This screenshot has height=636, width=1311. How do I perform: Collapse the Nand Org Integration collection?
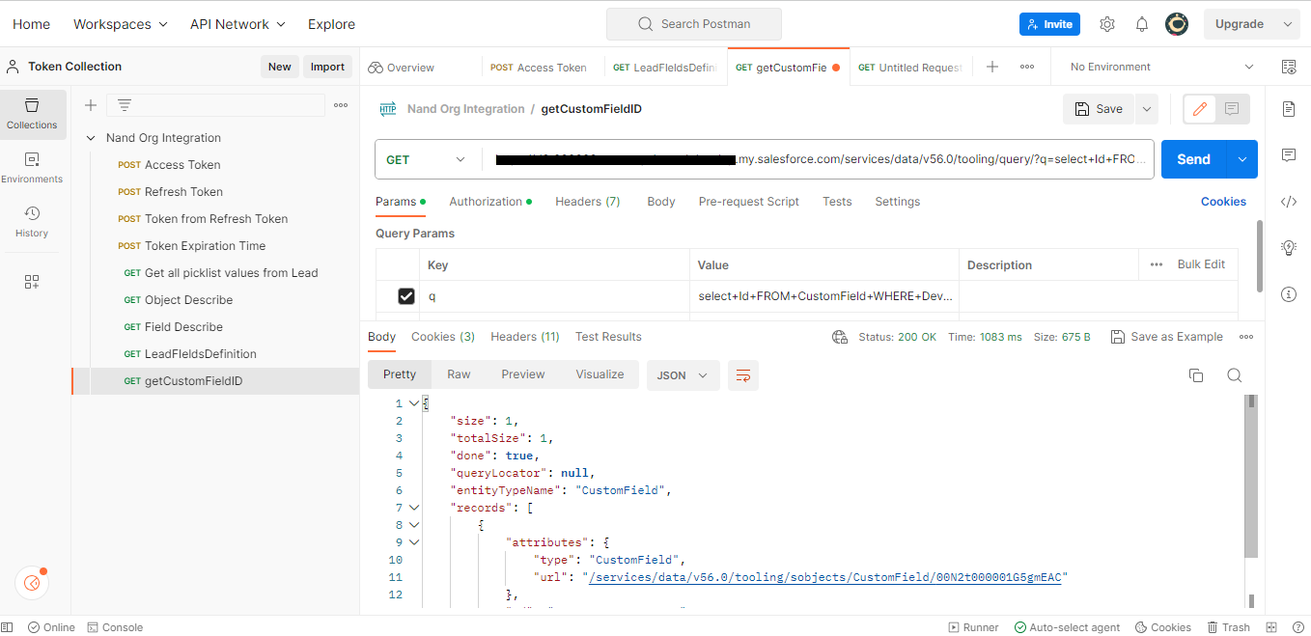92,138
